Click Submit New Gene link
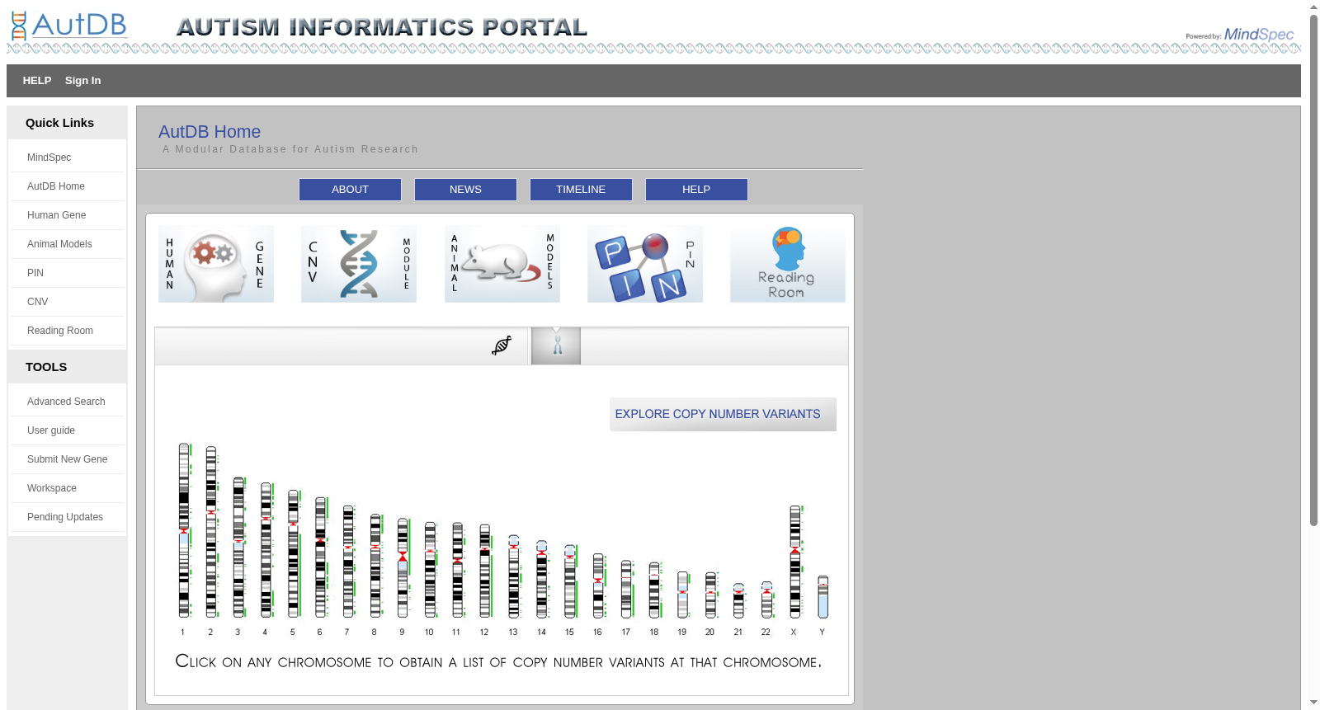 pos(68,459)
